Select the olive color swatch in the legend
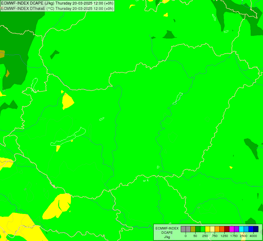This screenshot has width=263, height=241. point(193,229)
